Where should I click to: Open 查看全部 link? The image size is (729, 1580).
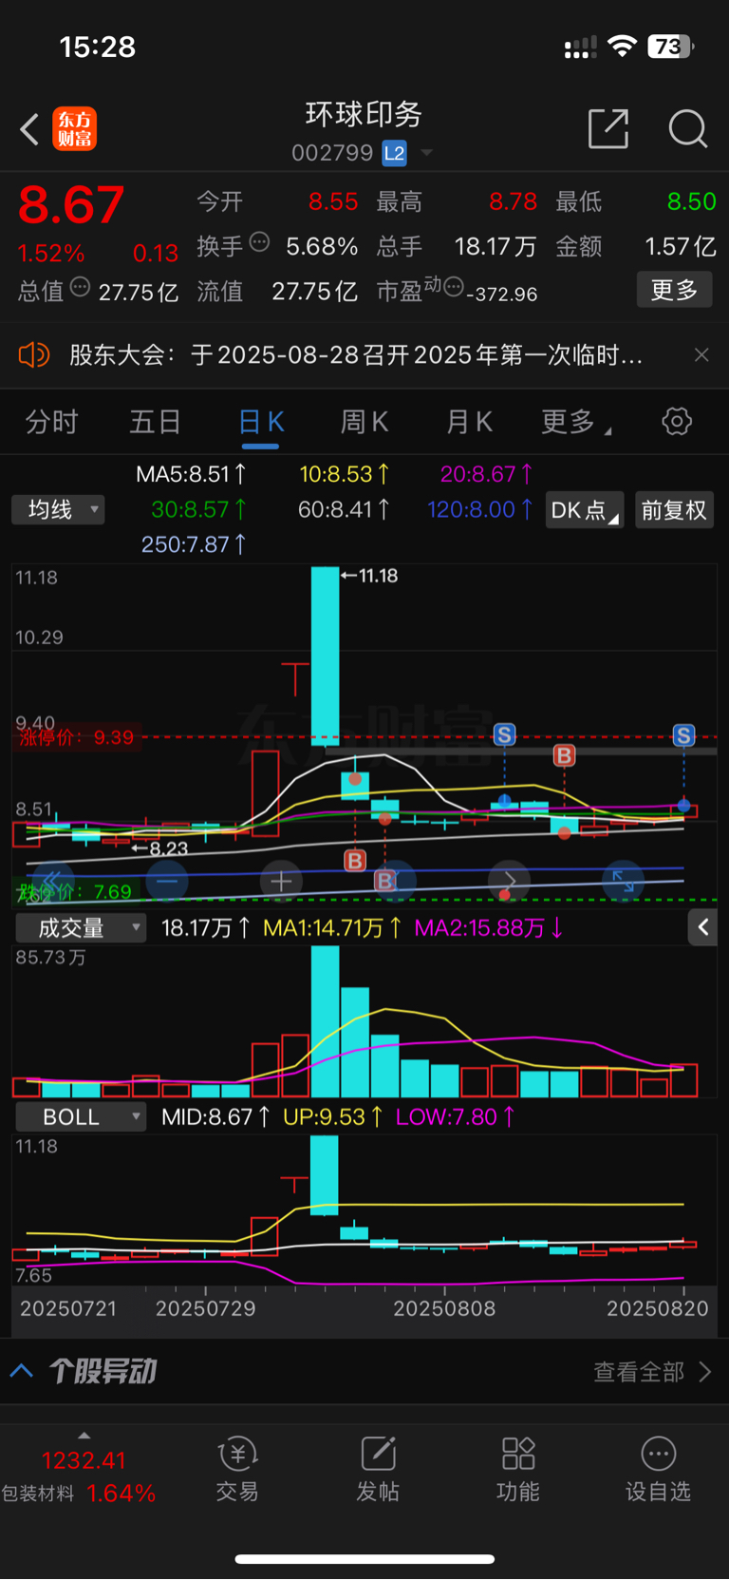(651, 1371)
